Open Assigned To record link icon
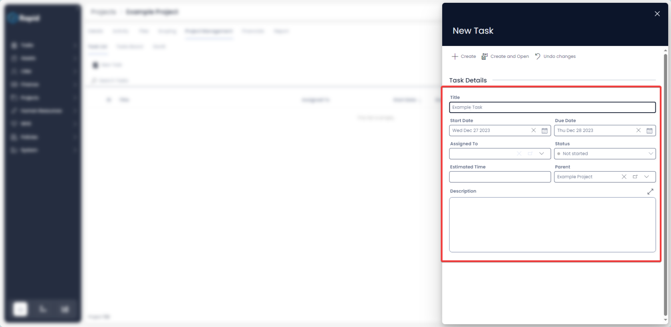671x327 pixels. (530, 154)
